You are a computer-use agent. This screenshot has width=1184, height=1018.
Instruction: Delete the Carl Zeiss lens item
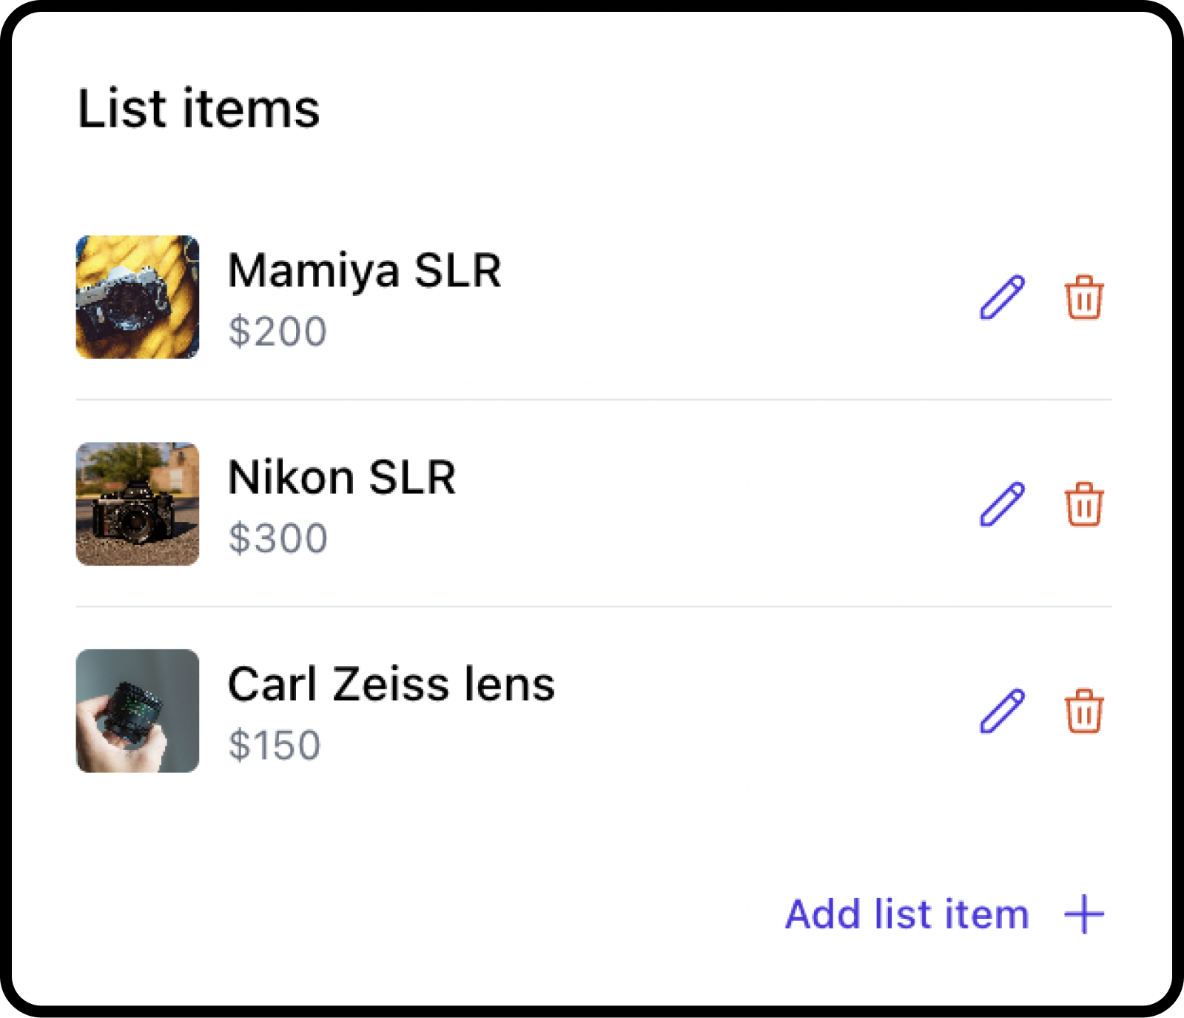coord(1084,711)
